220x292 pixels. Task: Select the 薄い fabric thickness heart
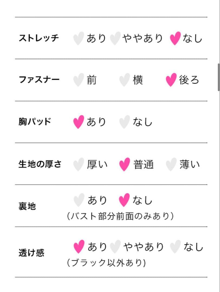click(171, 164)
